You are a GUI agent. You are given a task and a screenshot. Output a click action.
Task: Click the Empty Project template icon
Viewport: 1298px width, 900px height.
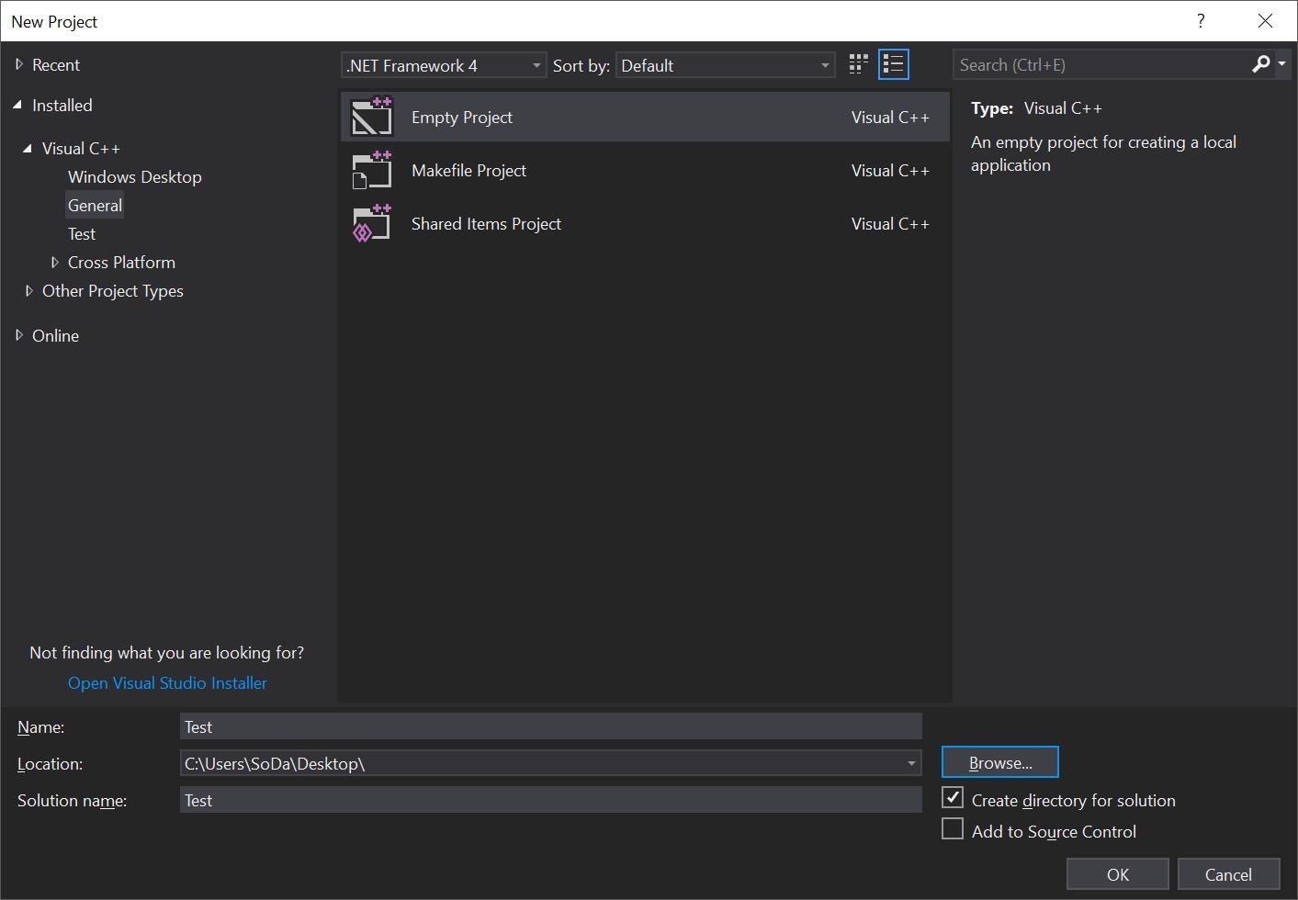(x=372, y=118)
